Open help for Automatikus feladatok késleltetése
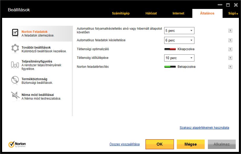 (x=230, y=40)
